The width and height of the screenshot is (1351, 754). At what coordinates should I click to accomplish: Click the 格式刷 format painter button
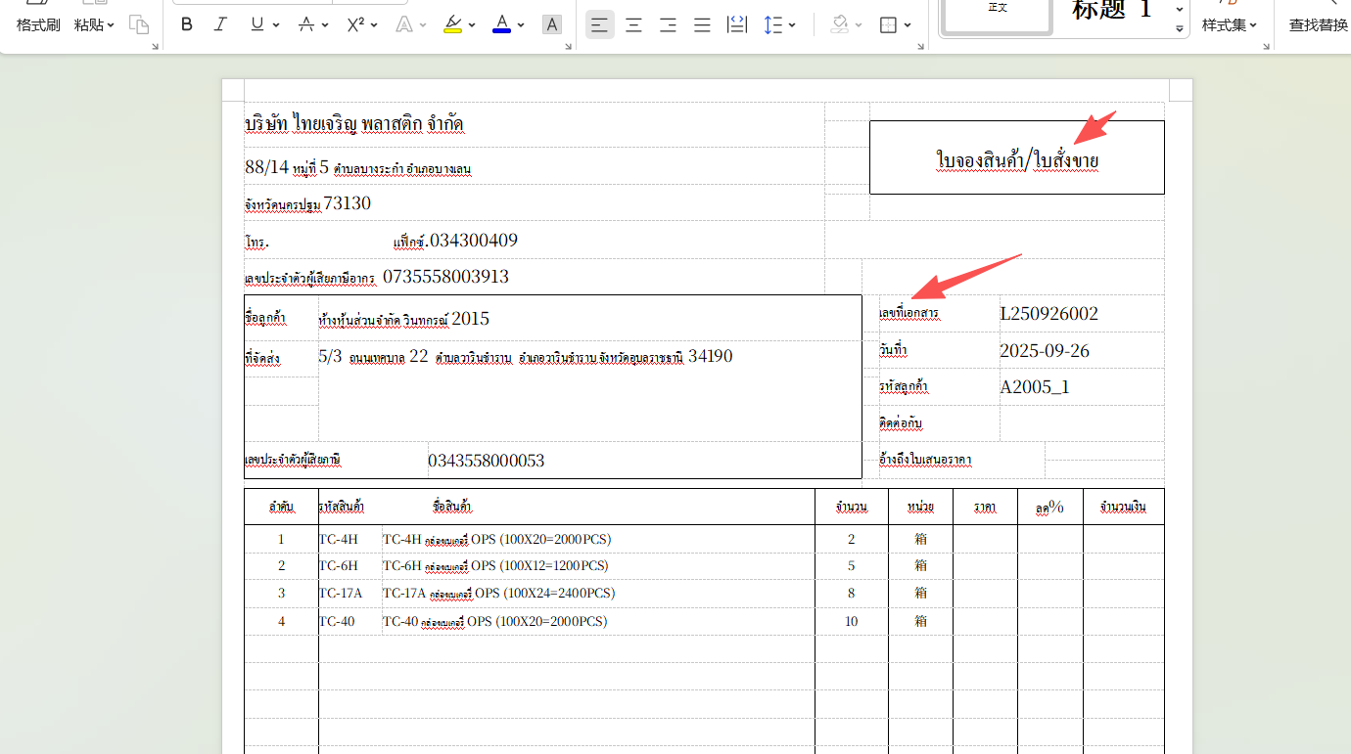tap(38, 24)
